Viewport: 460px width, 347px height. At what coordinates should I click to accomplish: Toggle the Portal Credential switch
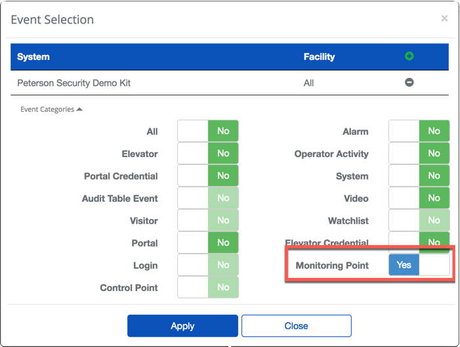click(208, 176)
